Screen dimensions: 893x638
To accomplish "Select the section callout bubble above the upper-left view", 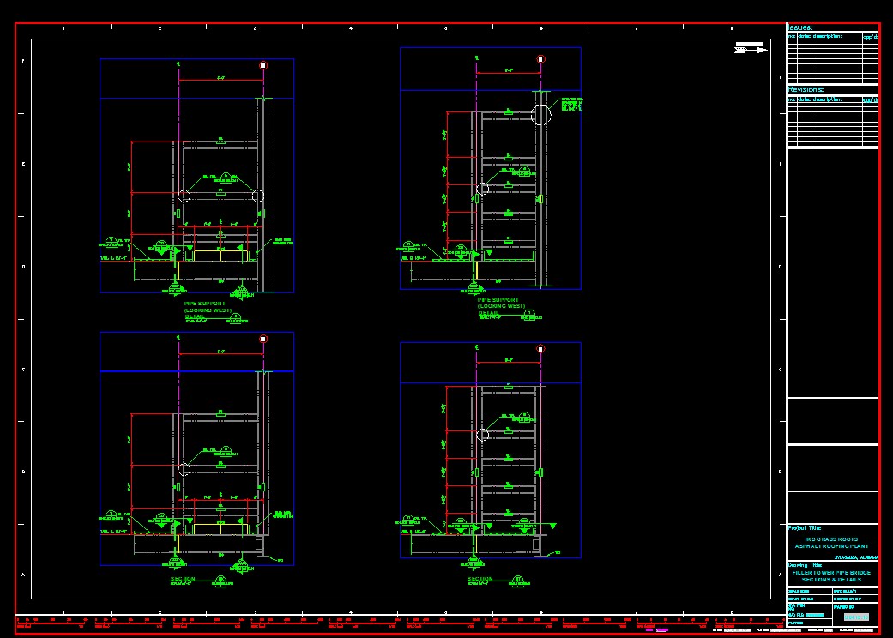I will pos(262,65).
